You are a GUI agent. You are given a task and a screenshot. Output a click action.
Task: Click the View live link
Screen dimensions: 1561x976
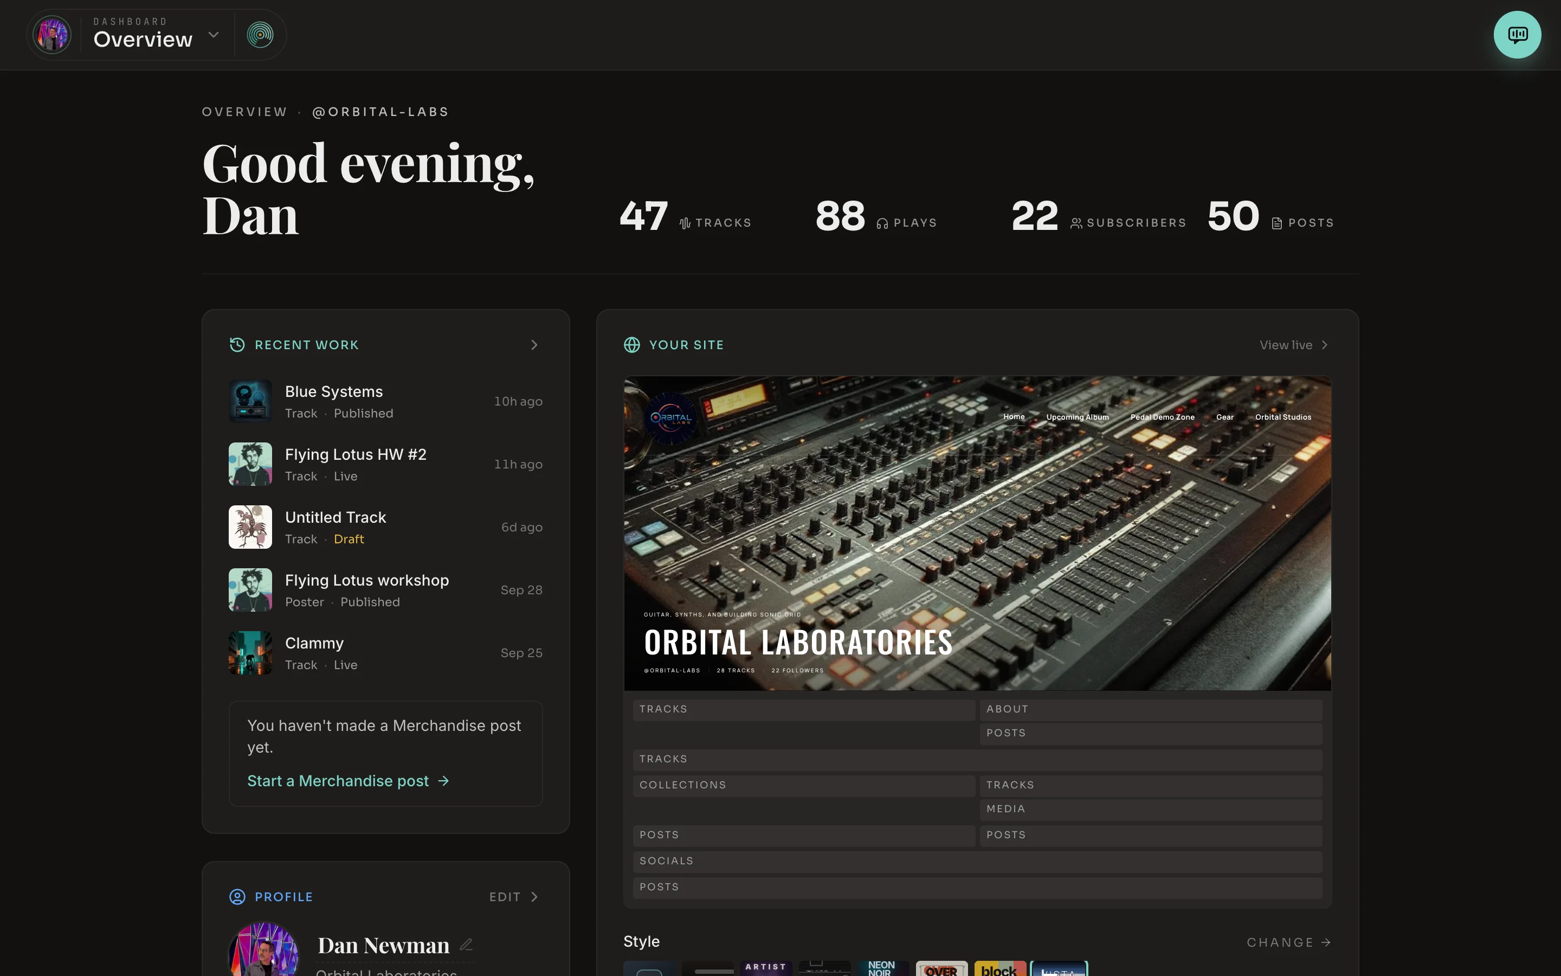point(1294,345)
